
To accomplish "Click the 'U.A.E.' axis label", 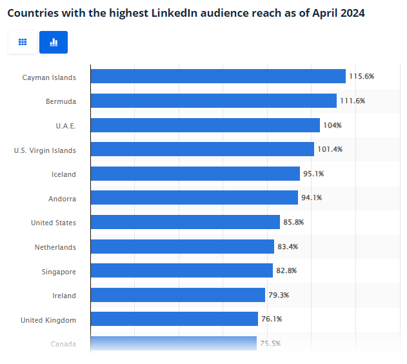I will [66, 126].
